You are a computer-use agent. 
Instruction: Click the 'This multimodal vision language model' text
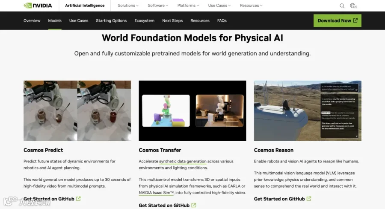305,180
